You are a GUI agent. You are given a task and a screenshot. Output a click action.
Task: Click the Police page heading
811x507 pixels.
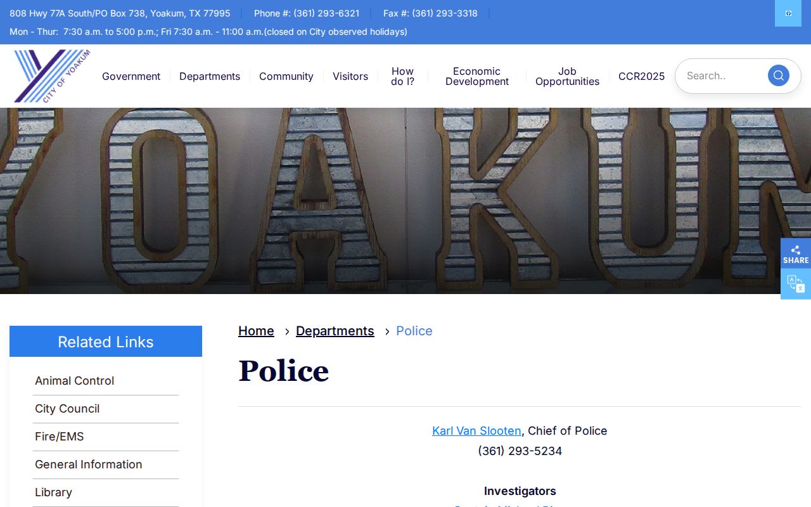(284, 371)
